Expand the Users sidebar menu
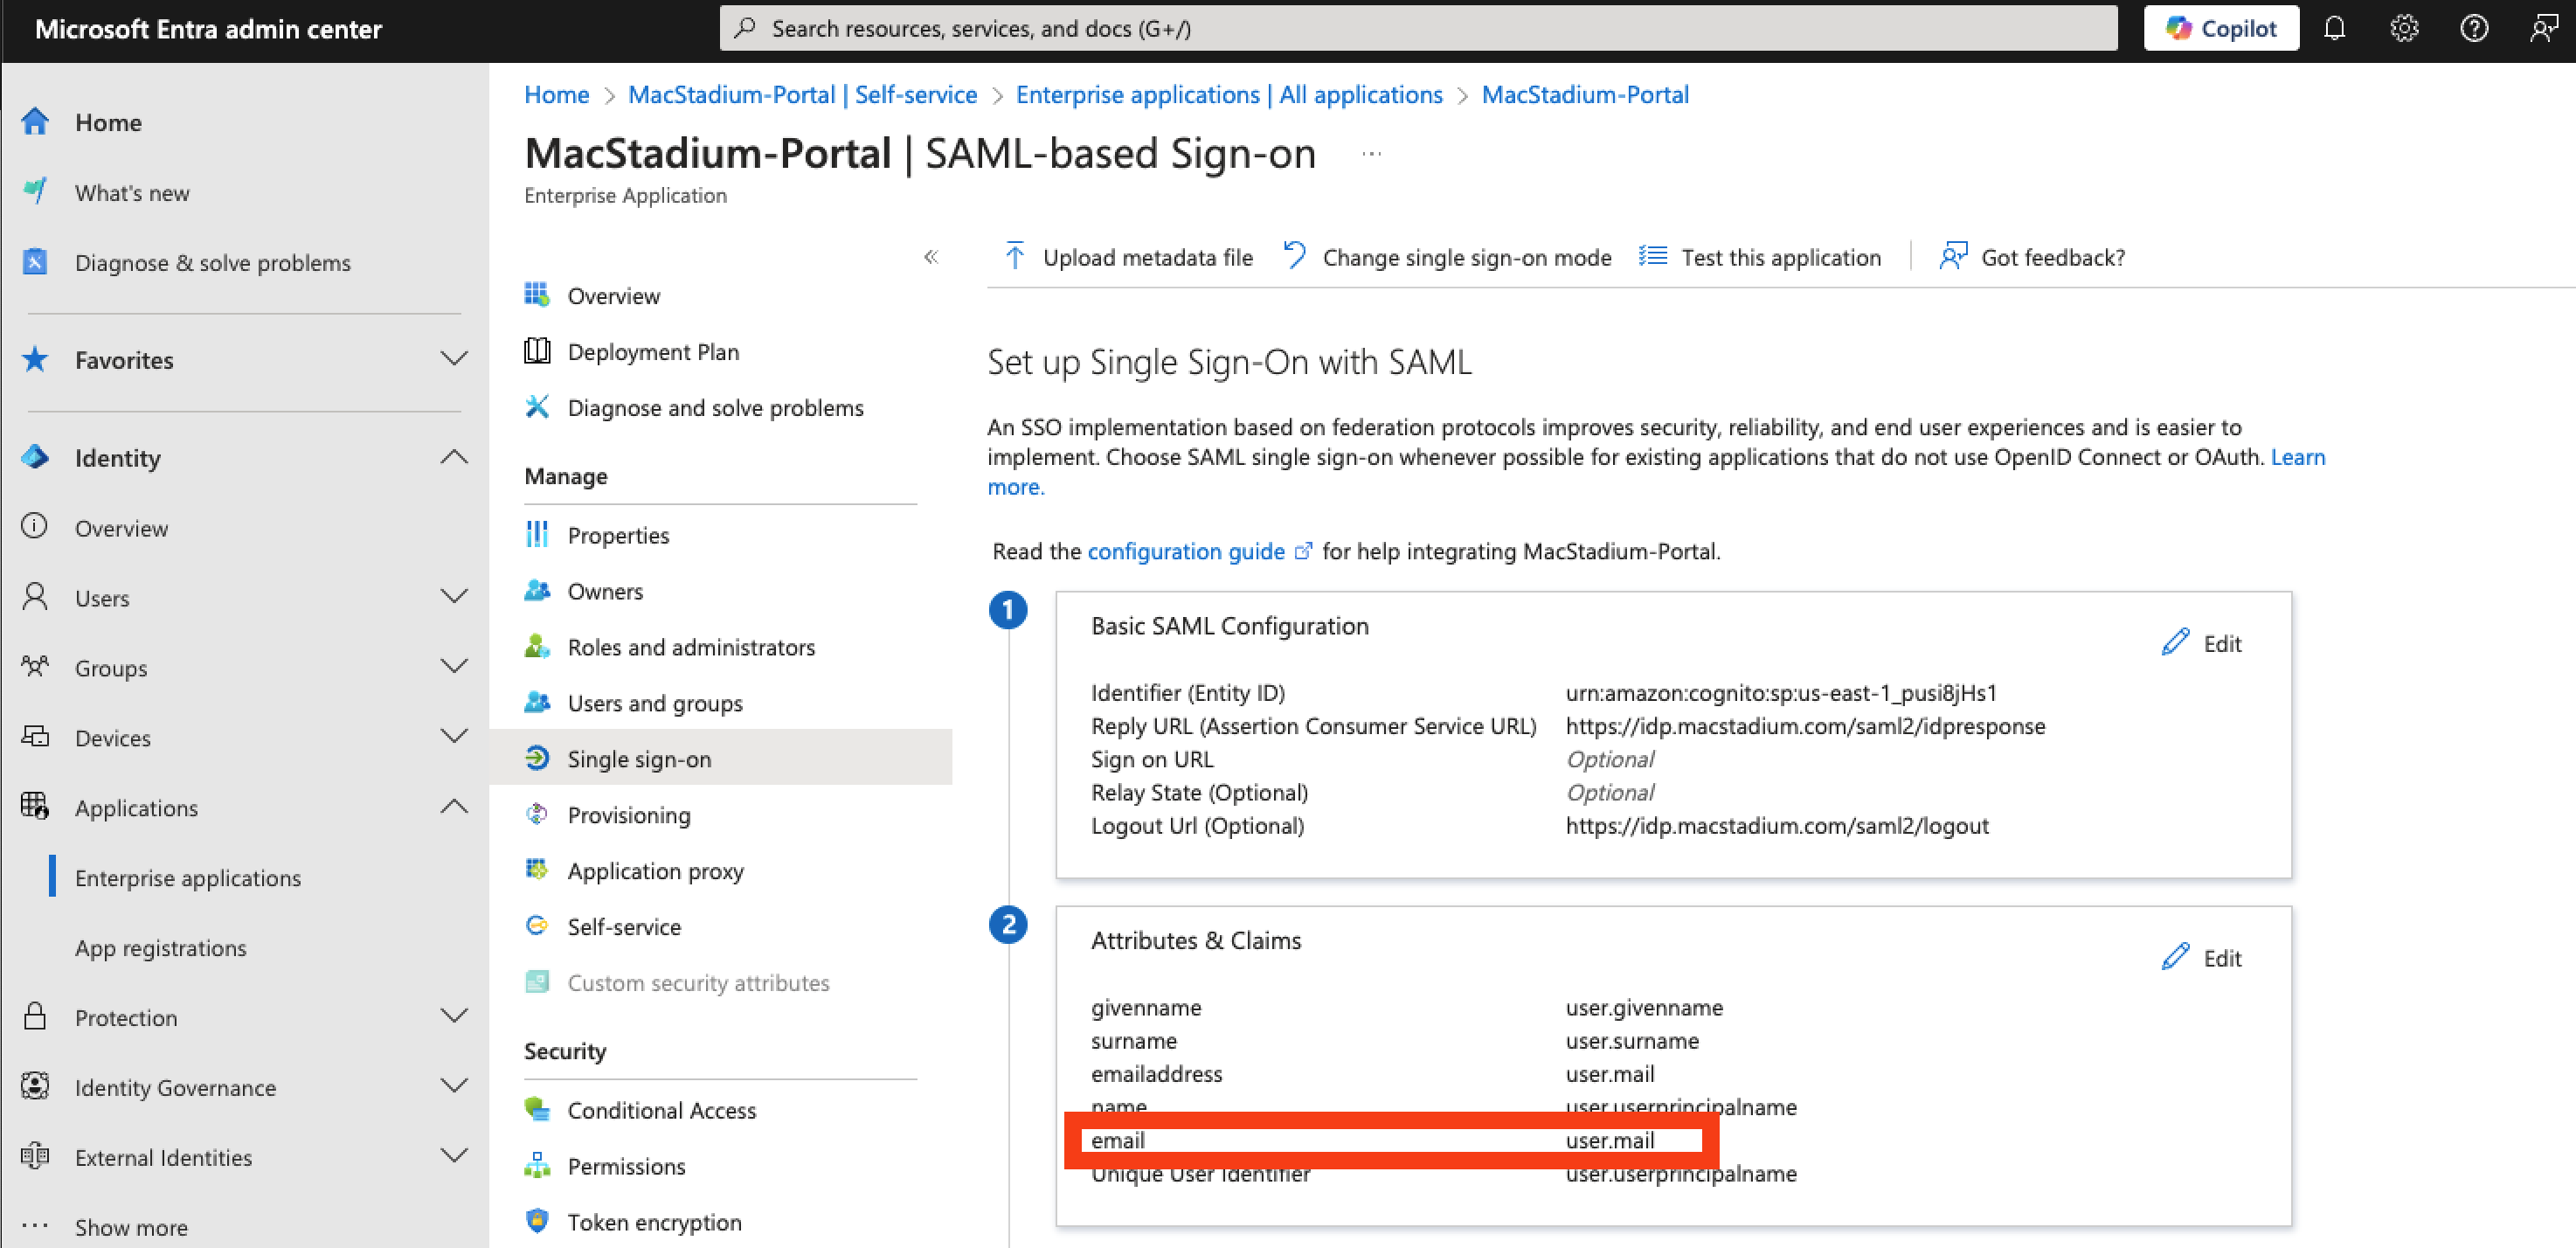The image size is (2576, 1248). pyautogui.click(x=454, y=597)
